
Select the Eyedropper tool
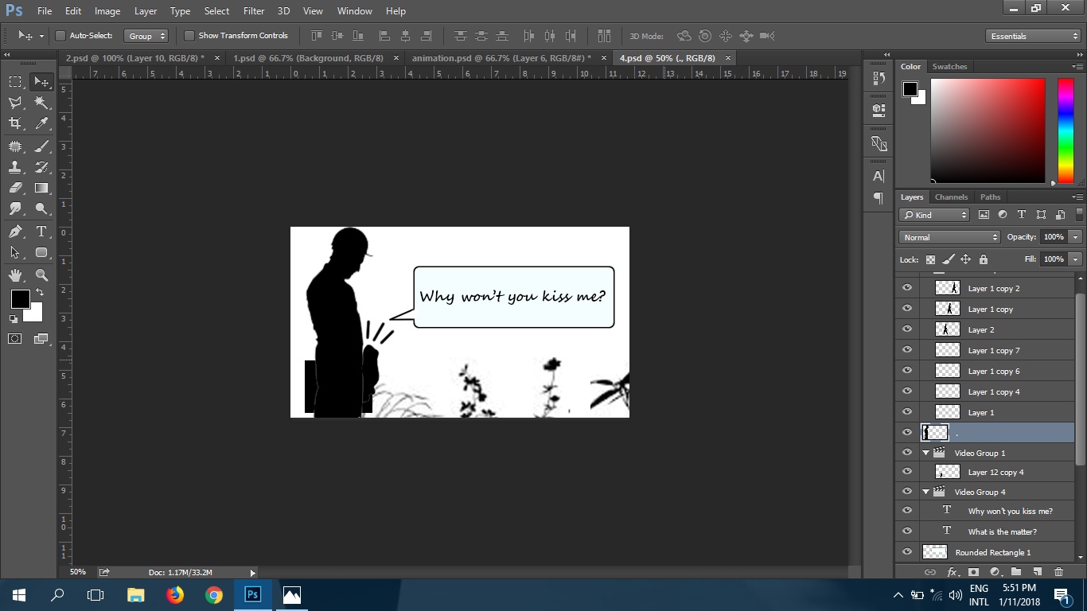tap(41, 123)
